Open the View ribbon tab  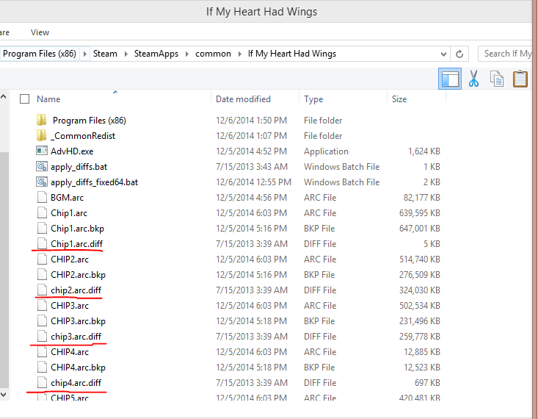pos(40,32)
